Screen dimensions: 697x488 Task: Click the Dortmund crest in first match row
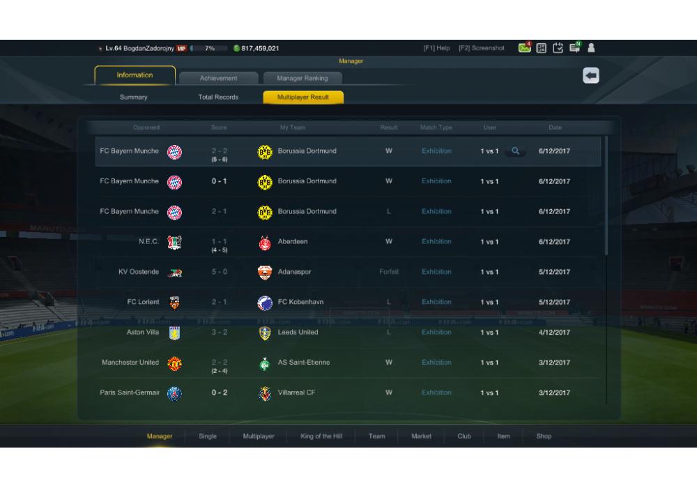point(265,152)
